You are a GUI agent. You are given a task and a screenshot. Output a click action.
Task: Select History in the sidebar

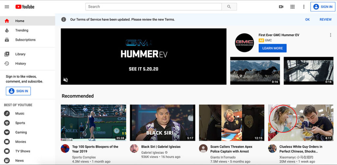(x=28, y=63)
